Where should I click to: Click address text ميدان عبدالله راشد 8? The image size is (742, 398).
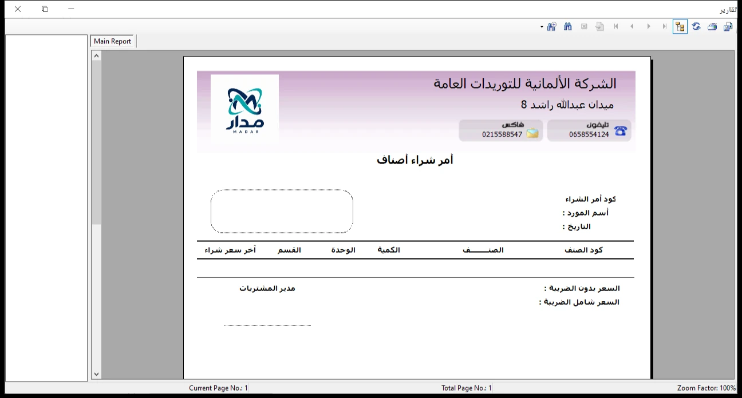point(567,105)
